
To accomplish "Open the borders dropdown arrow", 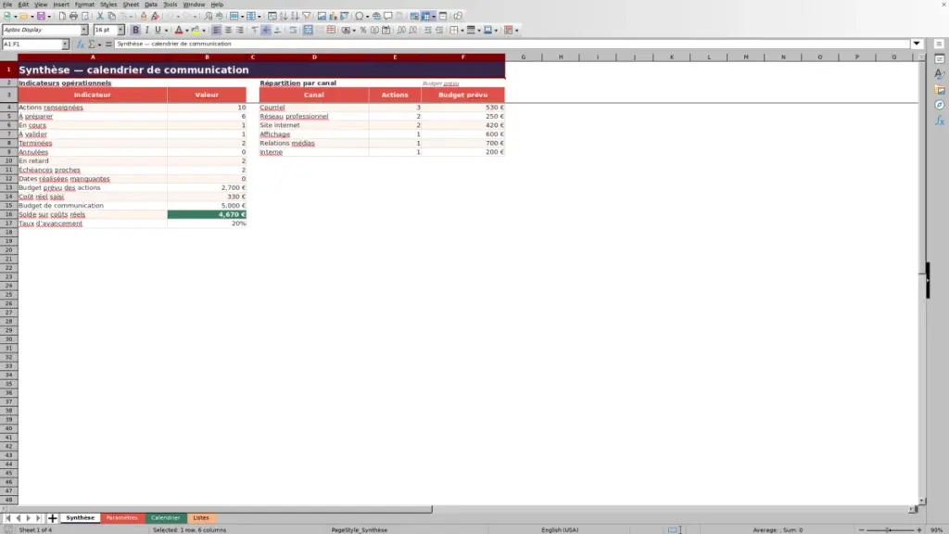I will point(462,31).
